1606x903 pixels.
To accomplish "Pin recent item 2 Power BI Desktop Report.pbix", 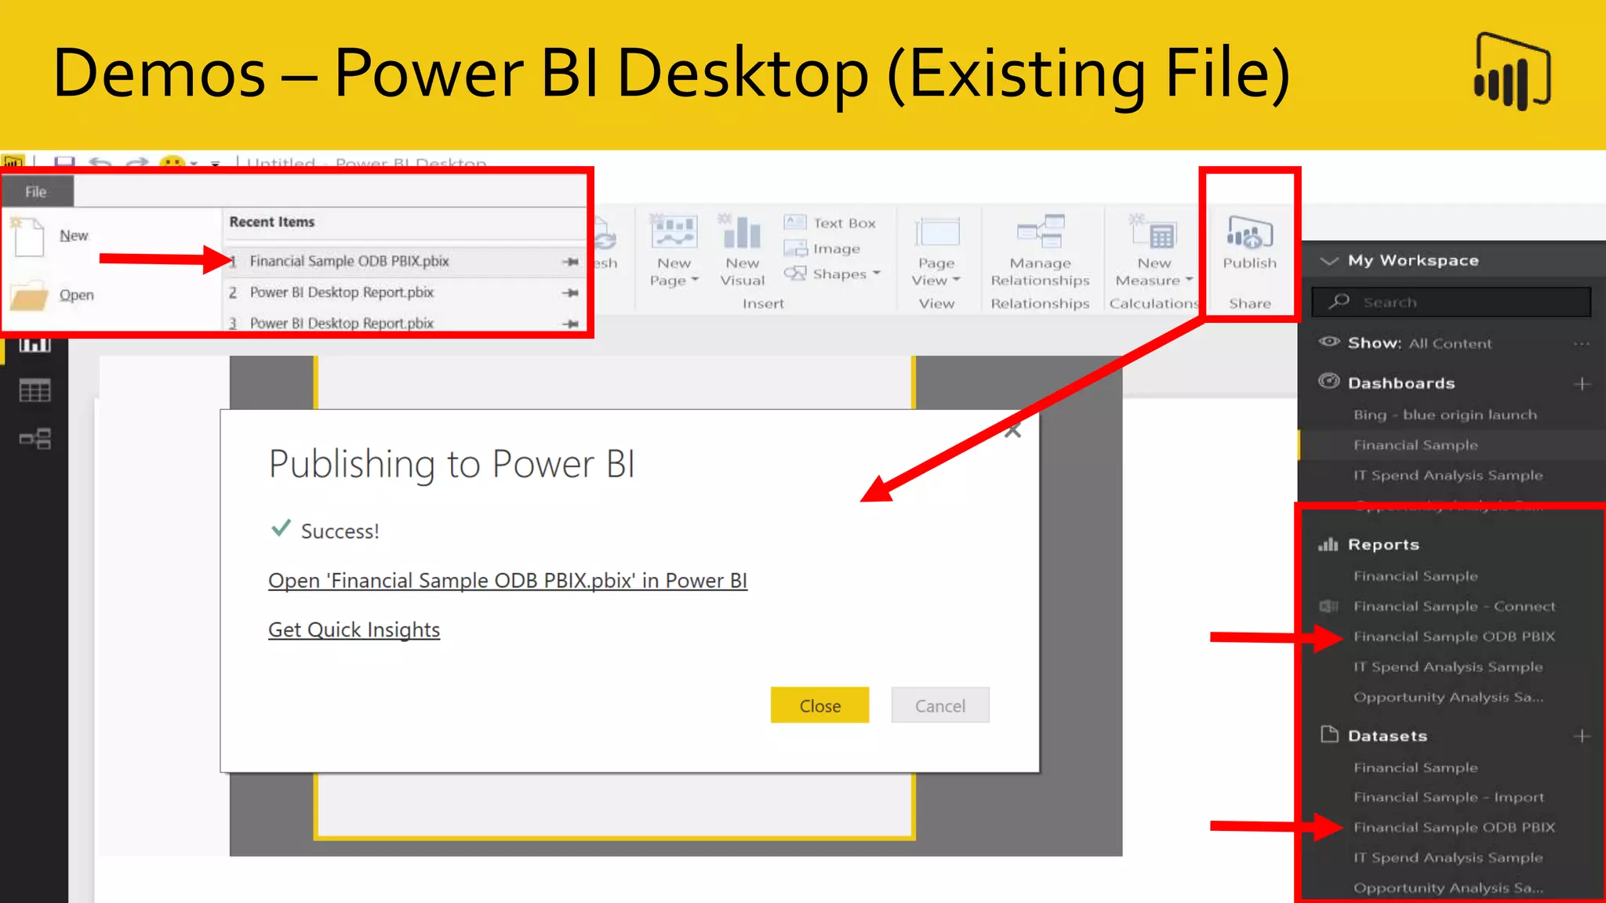I will (571, 292).
